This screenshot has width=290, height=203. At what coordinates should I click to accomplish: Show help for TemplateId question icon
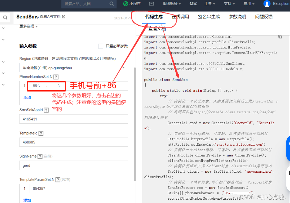(x=41, y=133)
